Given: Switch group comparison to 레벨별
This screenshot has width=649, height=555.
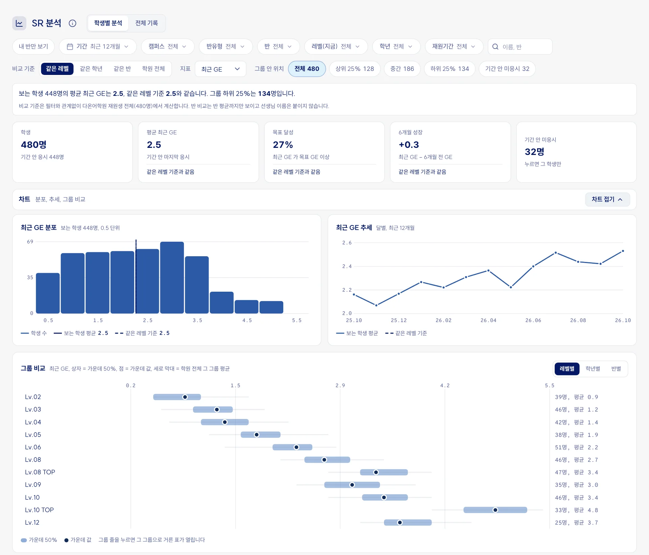Looking at the screenshot, I should (567, 369).
